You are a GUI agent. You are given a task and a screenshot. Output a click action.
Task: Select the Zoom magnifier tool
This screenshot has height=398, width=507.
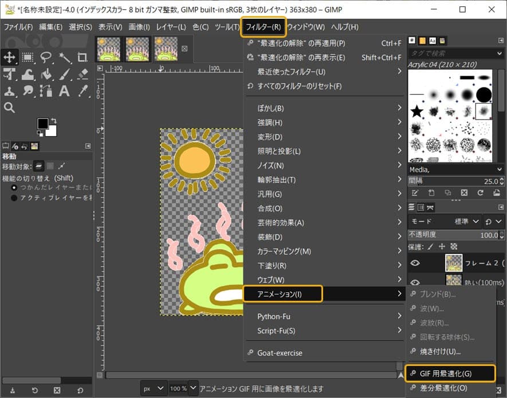click(9, 108)
